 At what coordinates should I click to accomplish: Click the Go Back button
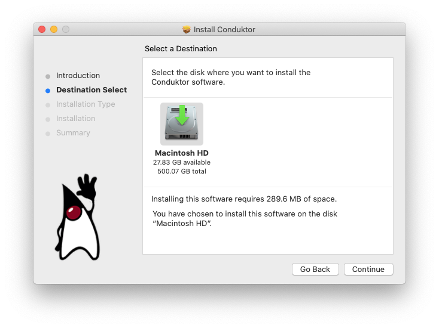tap(315, 269)
